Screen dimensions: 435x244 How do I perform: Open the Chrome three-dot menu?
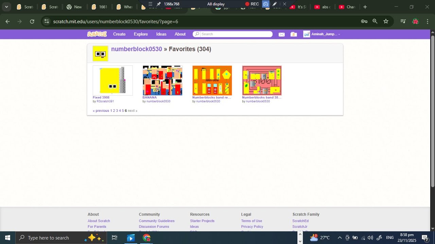[x=428, y=21]
